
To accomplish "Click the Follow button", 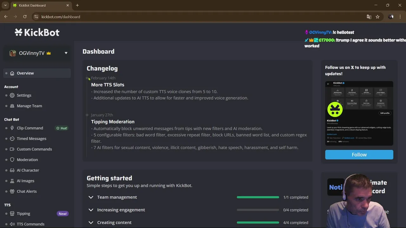I will coord(359,155).
